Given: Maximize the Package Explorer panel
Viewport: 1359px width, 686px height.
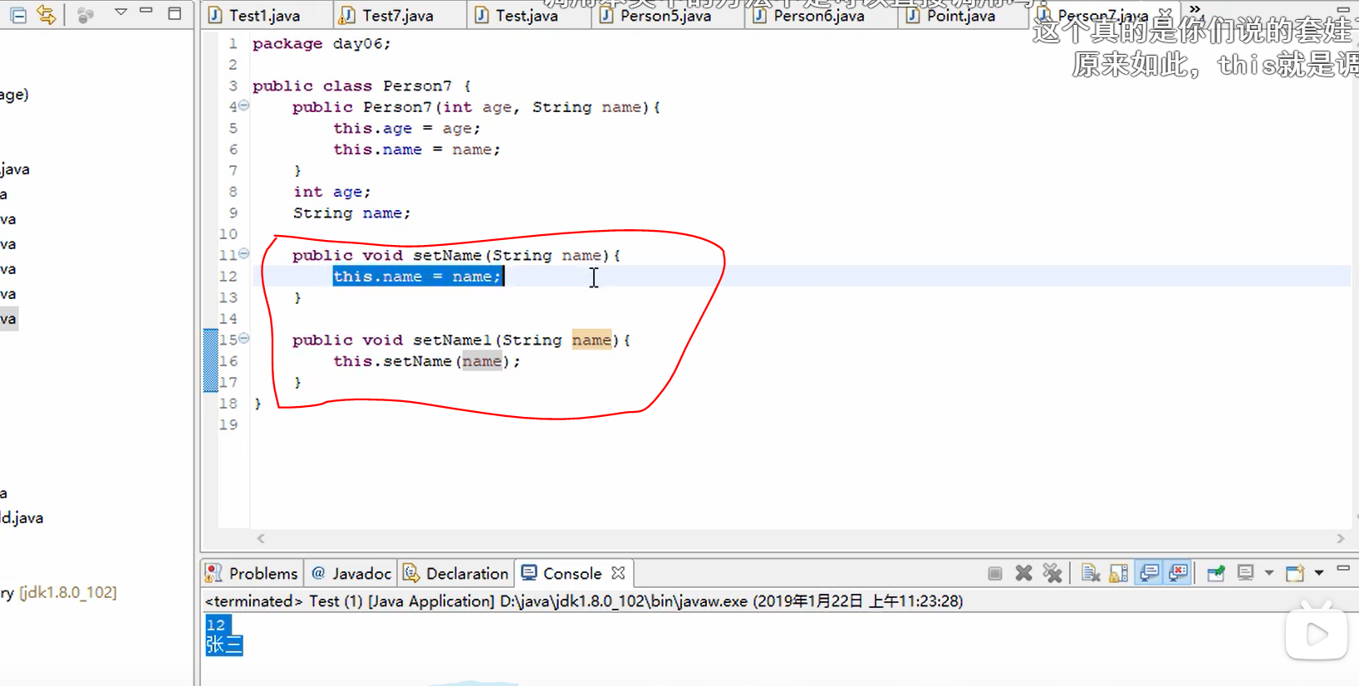Looking at the screenshot, I should (x=174, y=12).
